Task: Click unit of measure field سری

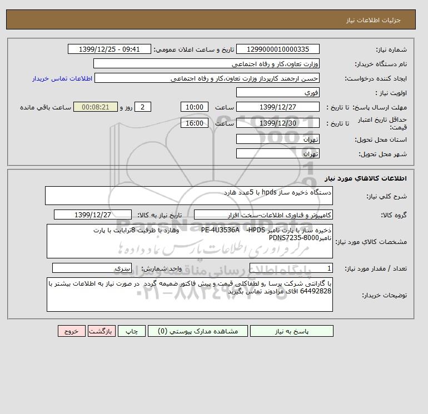Action: pyautogui.click(x=92, y=268)
